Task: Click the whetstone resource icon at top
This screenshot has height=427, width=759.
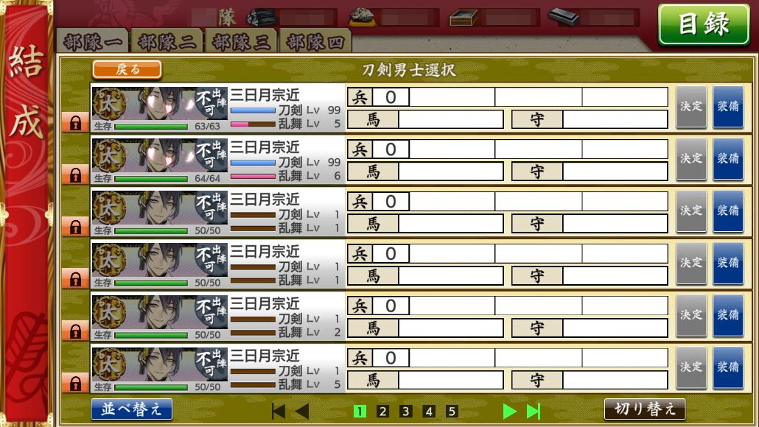Action: pos(564,18)
